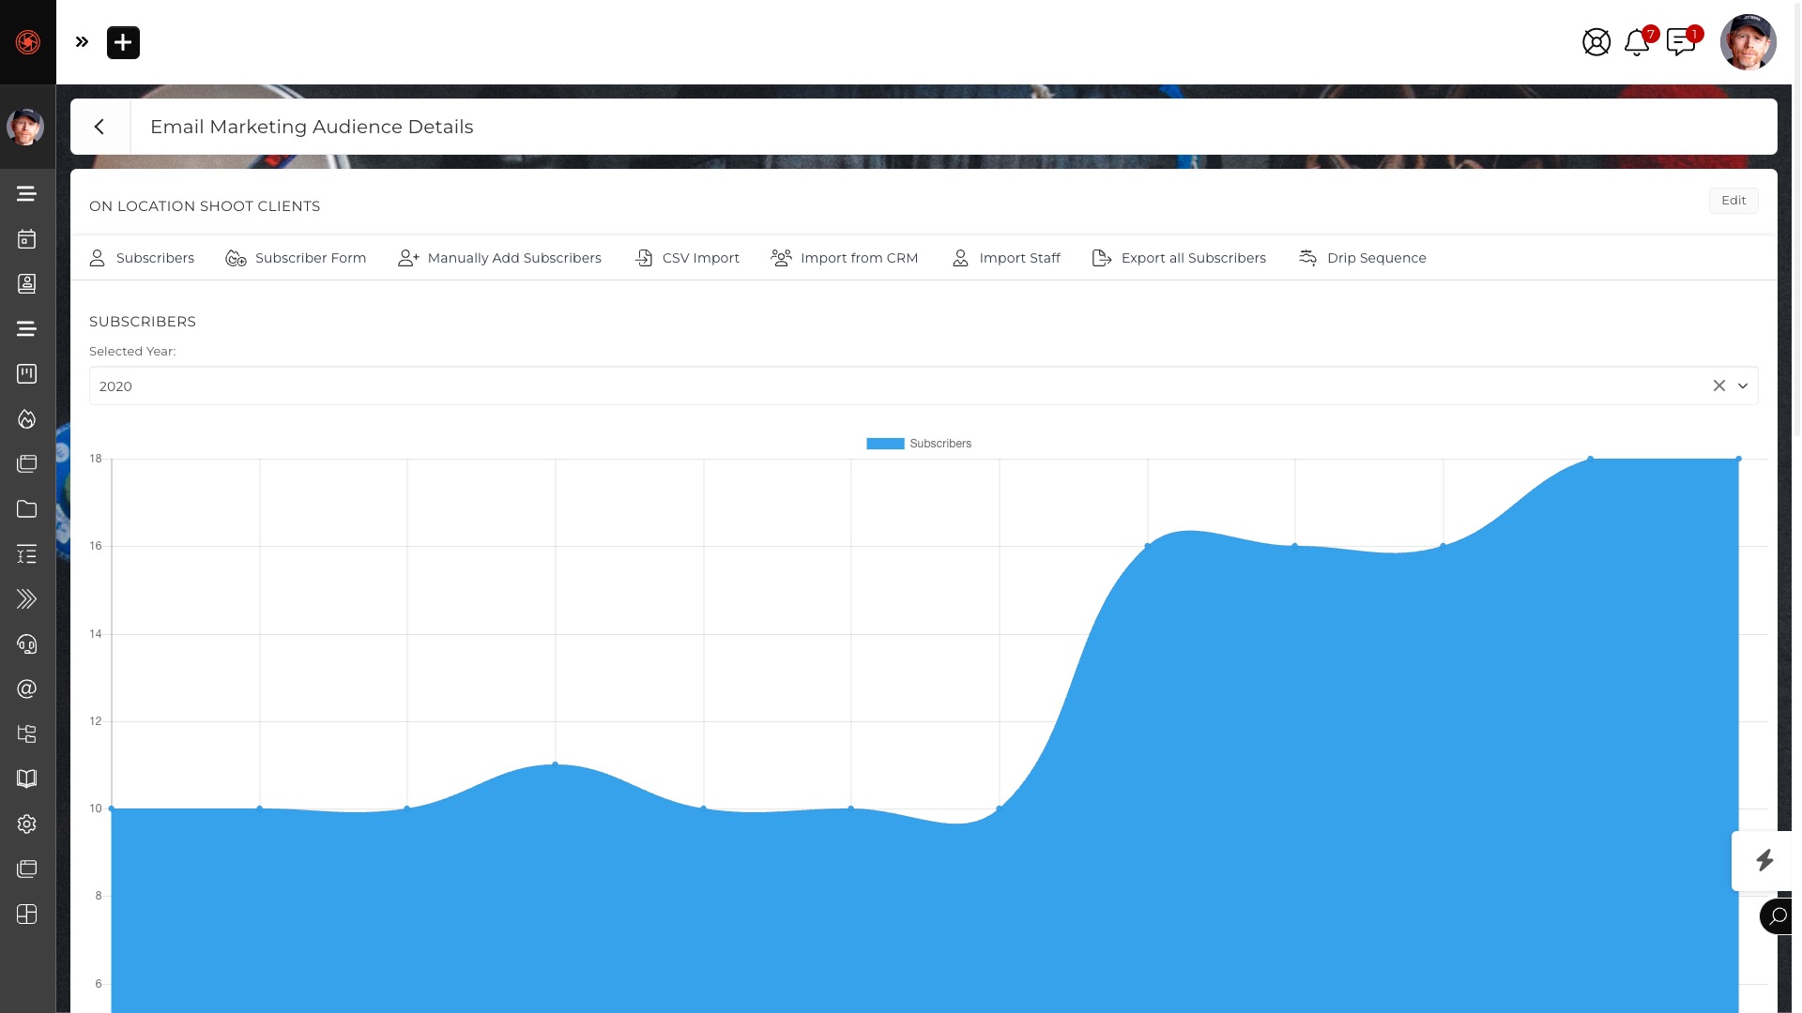Open the Drip Sequence tab
This screenshot has width=1802, height=1013.
tap(1362, 258)
